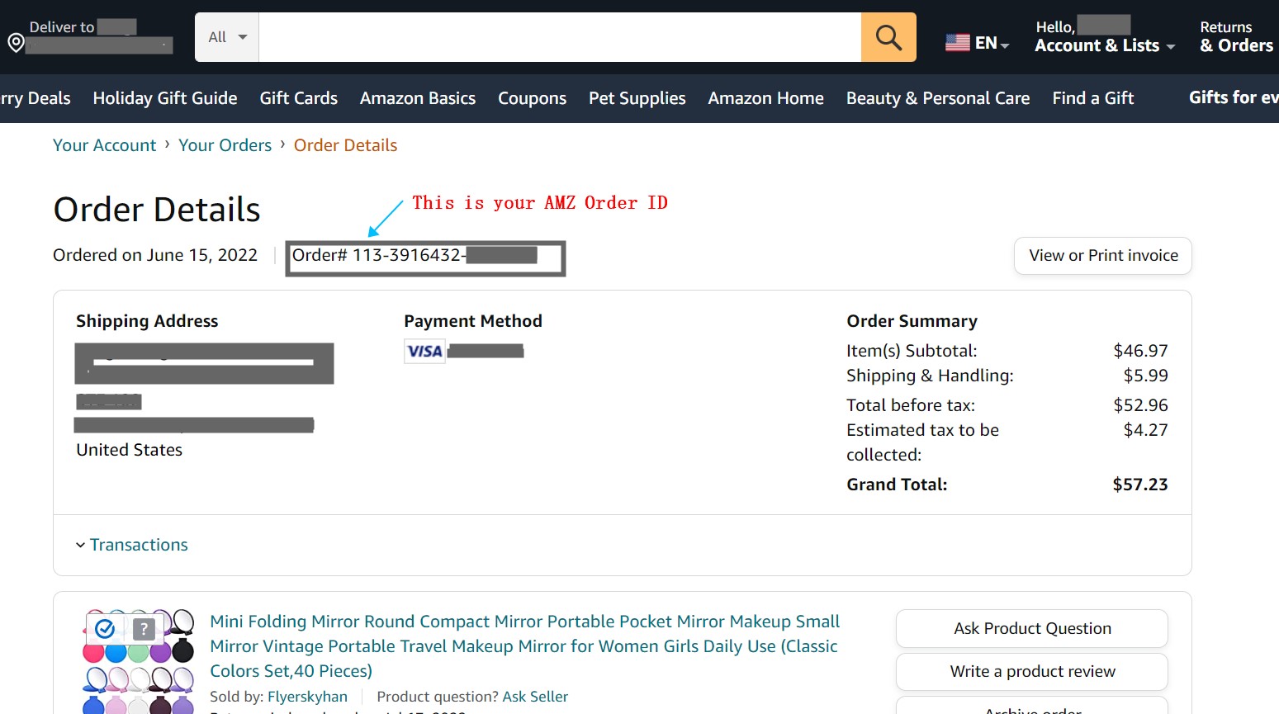This screenshot has width=1279, height=714.
Task: Open the EN language dropdown
Action: pos(988,43)
